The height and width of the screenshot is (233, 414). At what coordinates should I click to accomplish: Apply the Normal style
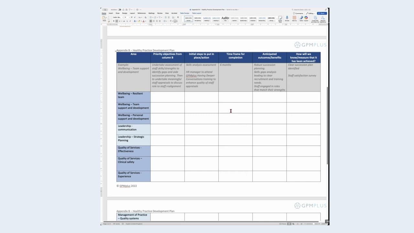(189, 19)
